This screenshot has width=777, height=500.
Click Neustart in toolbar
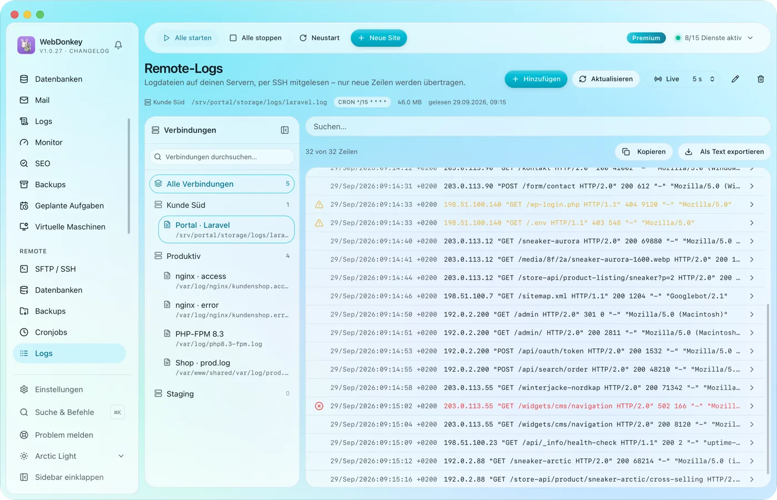[319, 38]
